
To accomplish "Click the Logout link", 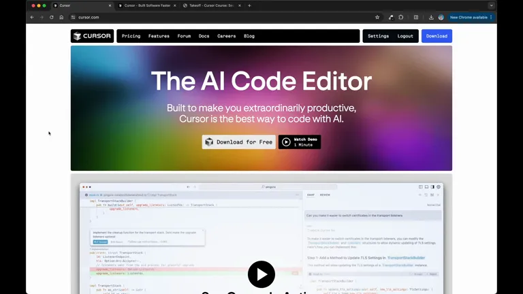I will click(x=405, y=36).
